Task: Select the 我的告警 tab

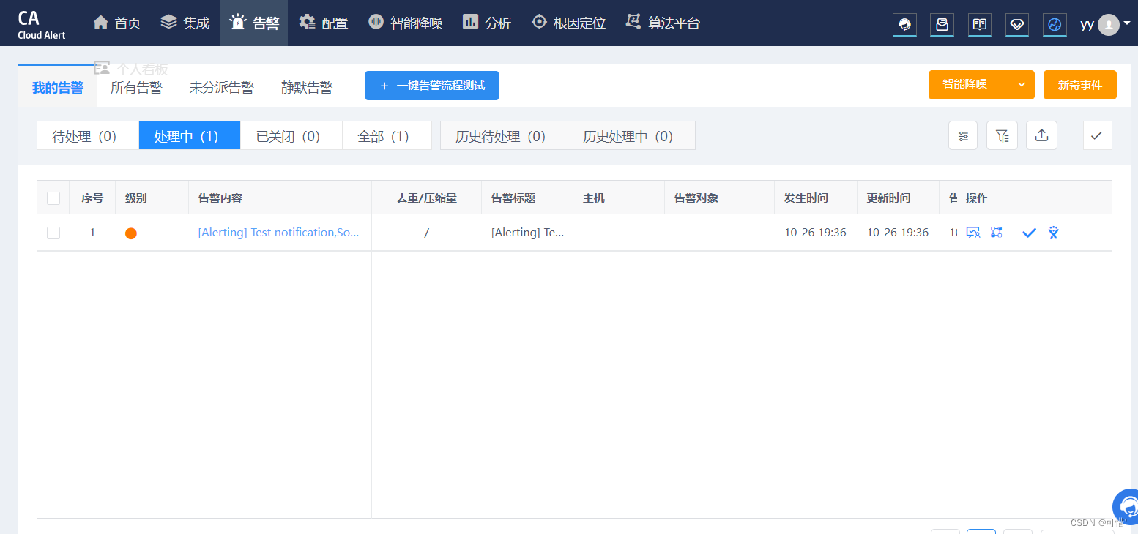Action: (58, 88)
